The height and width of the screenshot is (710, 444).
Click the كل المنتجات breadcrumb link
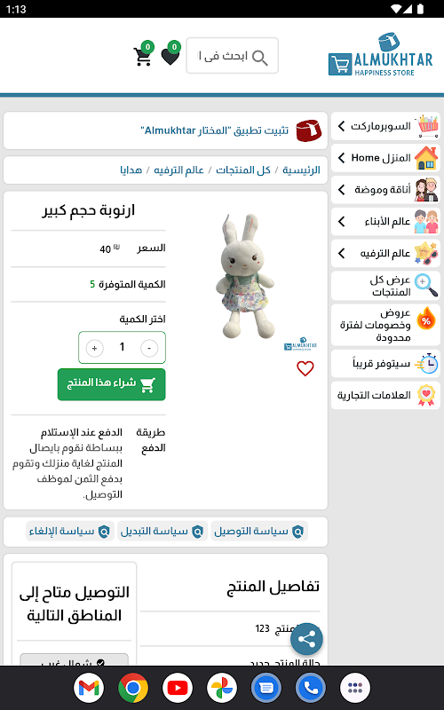coord(242,170)
